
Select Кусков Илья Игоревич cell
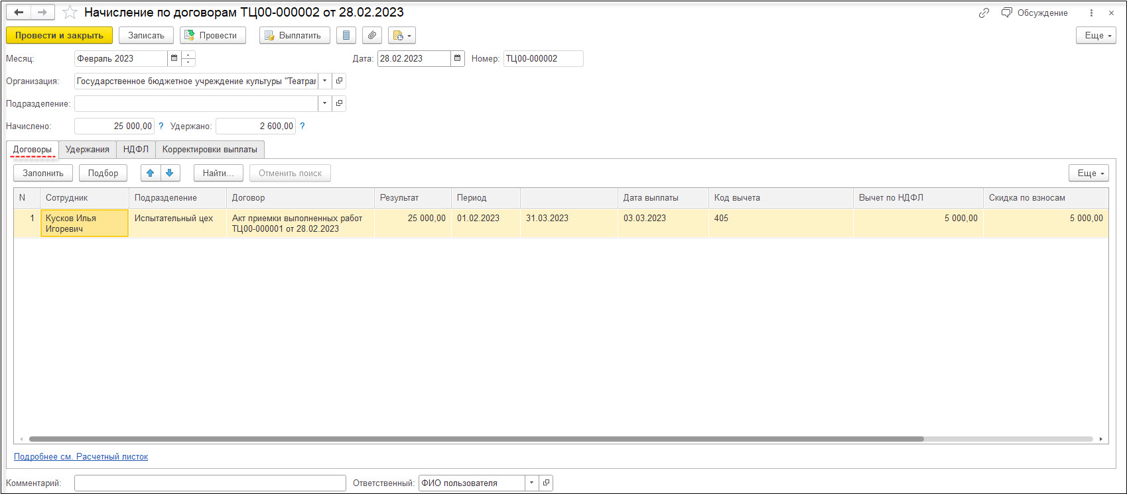pyautogui.click(x=84, y=223)
